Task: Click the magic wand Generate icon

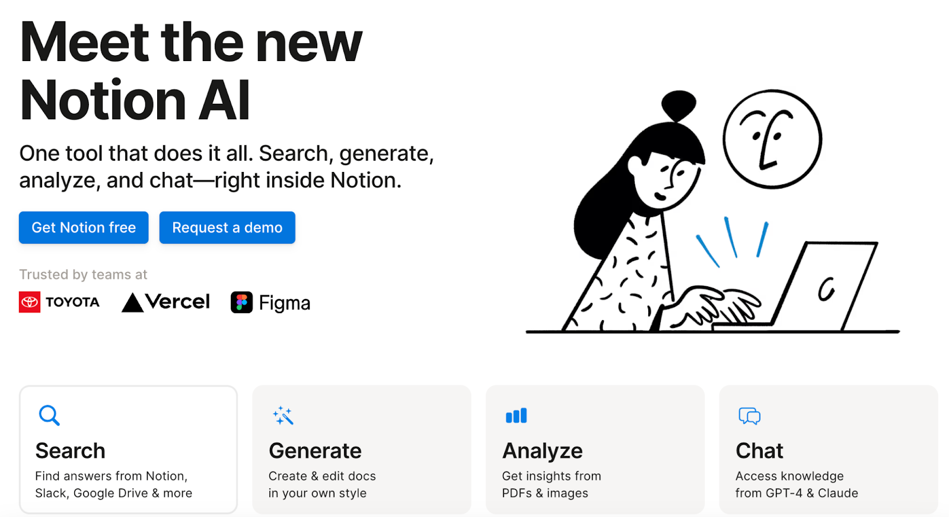Action: click(x=283, y=416)
